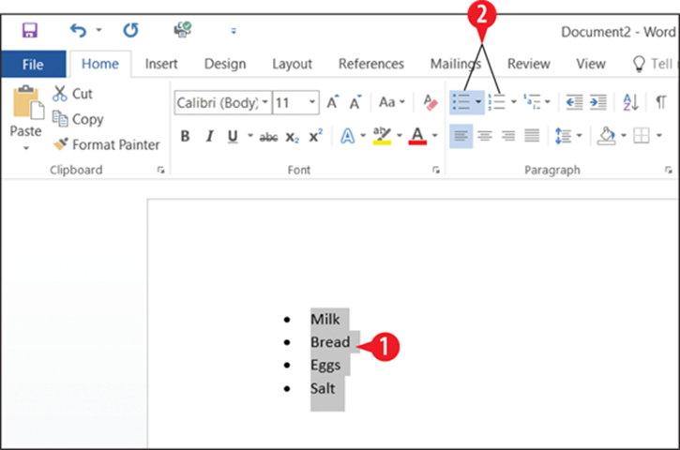Open the Clipboard pane launcher
This screenshot has height=450, width=680.
pyautogui.click(x=161, y=171)
